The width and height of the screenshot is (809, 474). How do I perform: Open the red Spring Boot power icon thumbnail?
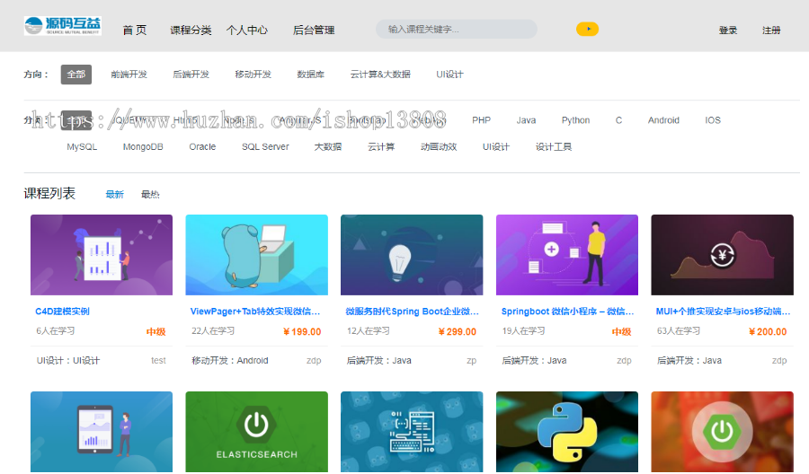point(723,432)
